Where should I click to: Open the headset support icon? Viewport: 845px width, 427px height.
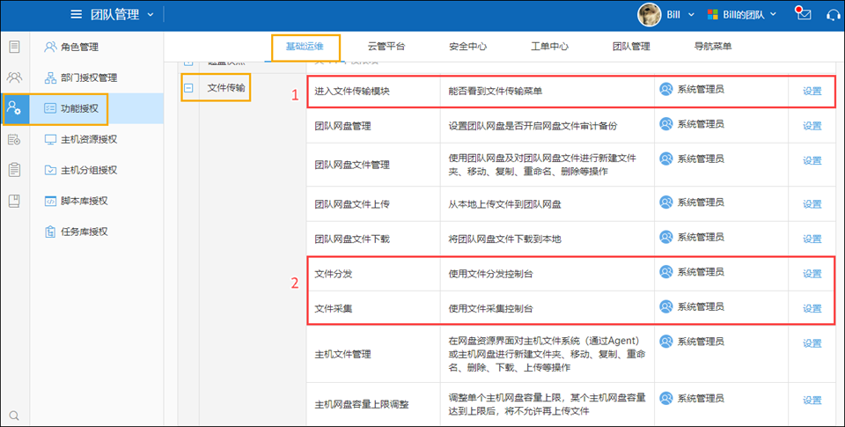833,15
